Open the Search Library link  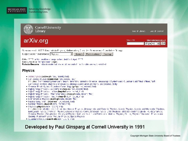click(x=139, y=31)
